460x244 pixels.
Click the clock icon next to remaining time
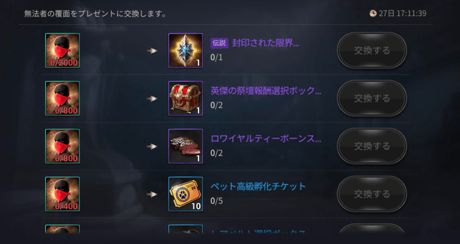coord(373,14)
